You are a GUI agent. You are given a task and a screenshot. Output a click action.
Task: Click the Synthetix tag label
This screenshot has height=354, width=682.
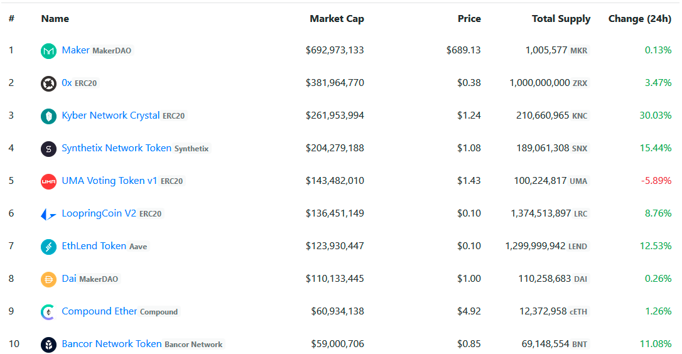click(192, 148)
